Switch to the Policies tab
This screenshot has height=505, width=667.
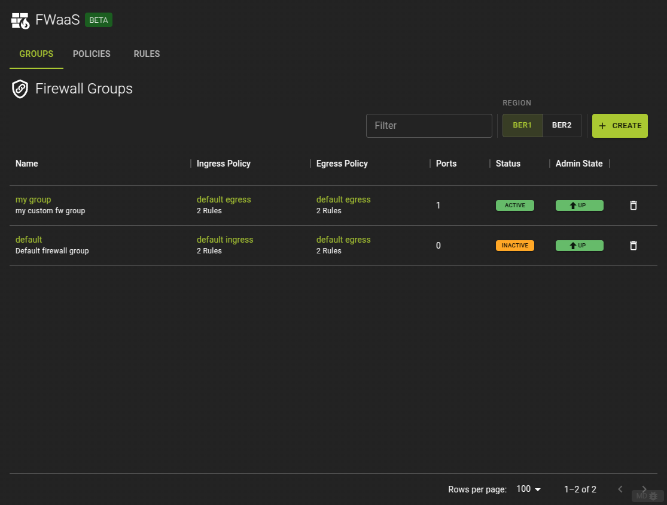pos(92,54)
